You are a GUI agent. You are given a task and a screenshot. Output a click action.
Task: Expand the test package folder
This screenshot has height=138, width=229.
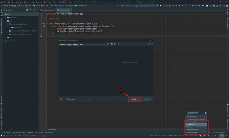tap(8, 34)
